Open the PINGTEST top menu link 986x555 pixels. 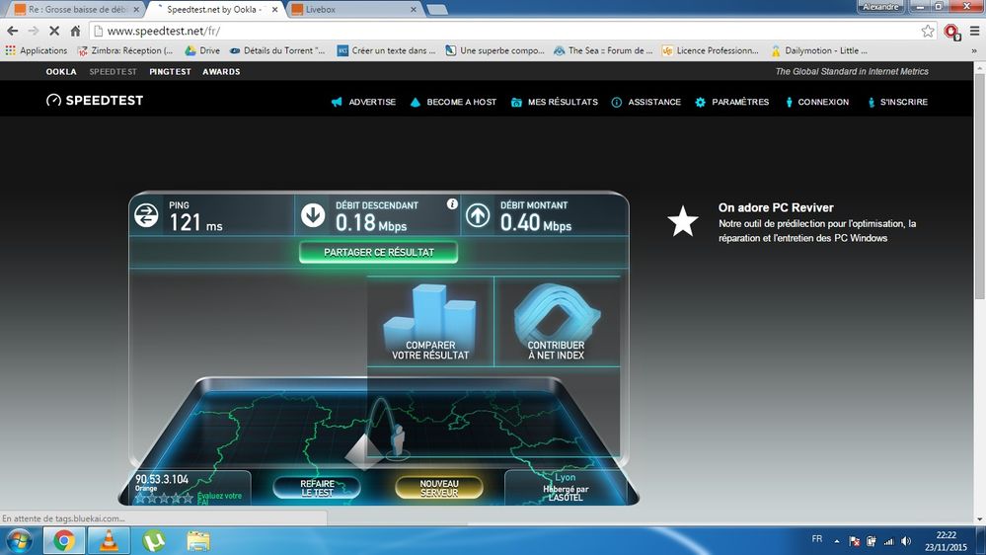pos(170,71)
